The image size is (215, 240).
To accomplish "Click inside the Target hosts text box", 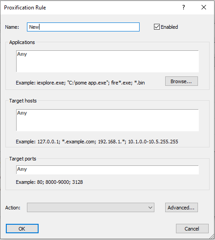I will pyautogui.click(x=107, y=120).
